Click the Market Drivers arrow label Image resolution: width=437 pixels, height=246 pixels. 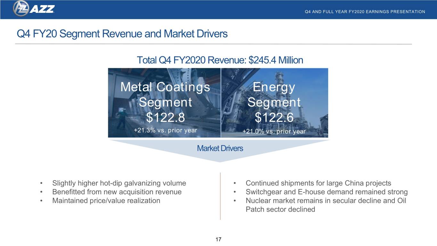pos(220,148)
